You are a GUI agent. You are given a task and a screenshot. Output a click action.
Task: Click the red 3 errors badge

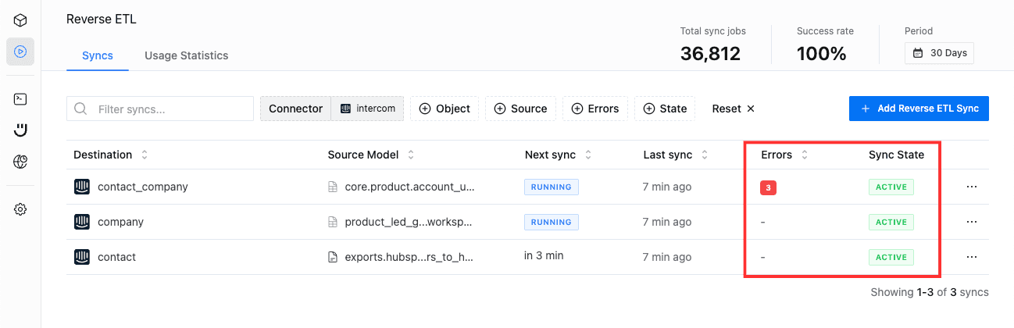768,187
